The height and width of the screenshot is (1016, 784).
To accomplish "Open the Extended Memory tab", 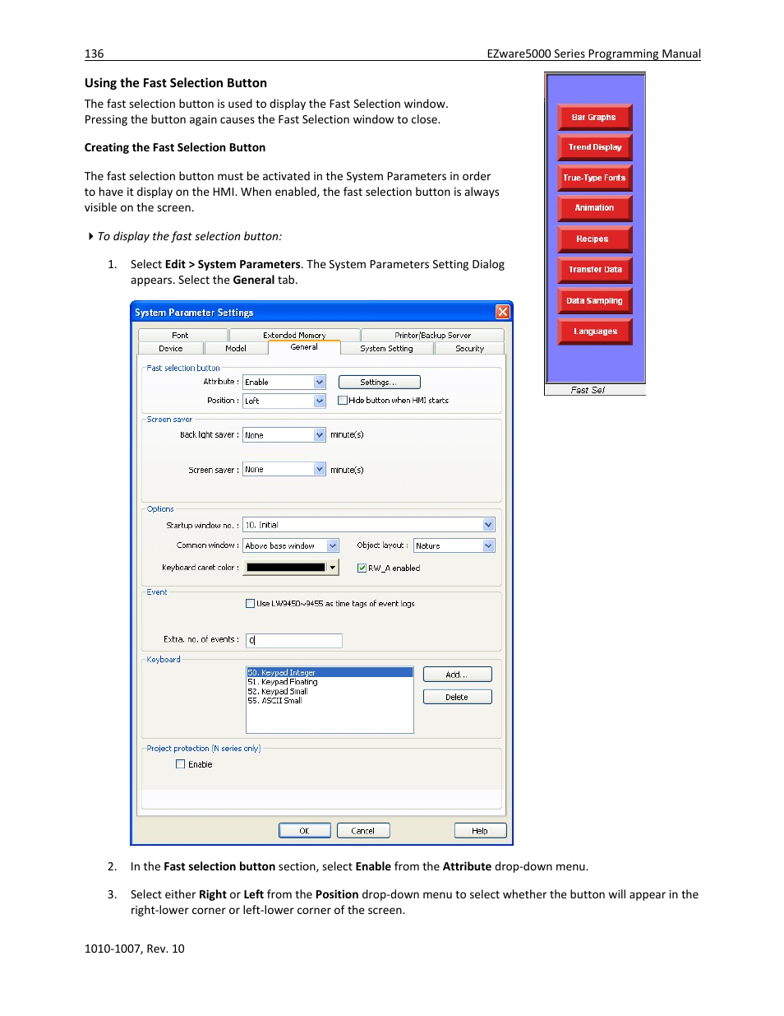I will pyautogui.click(x=294, y=335).
